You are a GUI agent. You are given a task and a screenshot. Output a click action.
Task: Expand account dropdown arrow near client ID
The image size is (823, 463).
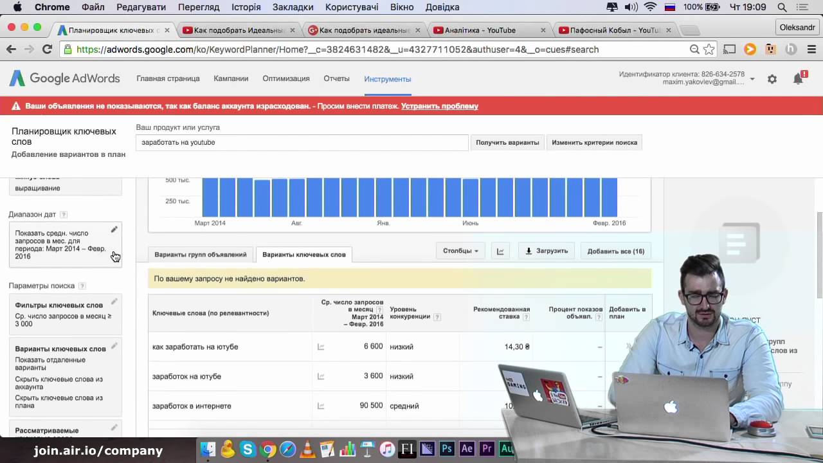(752, 79)
